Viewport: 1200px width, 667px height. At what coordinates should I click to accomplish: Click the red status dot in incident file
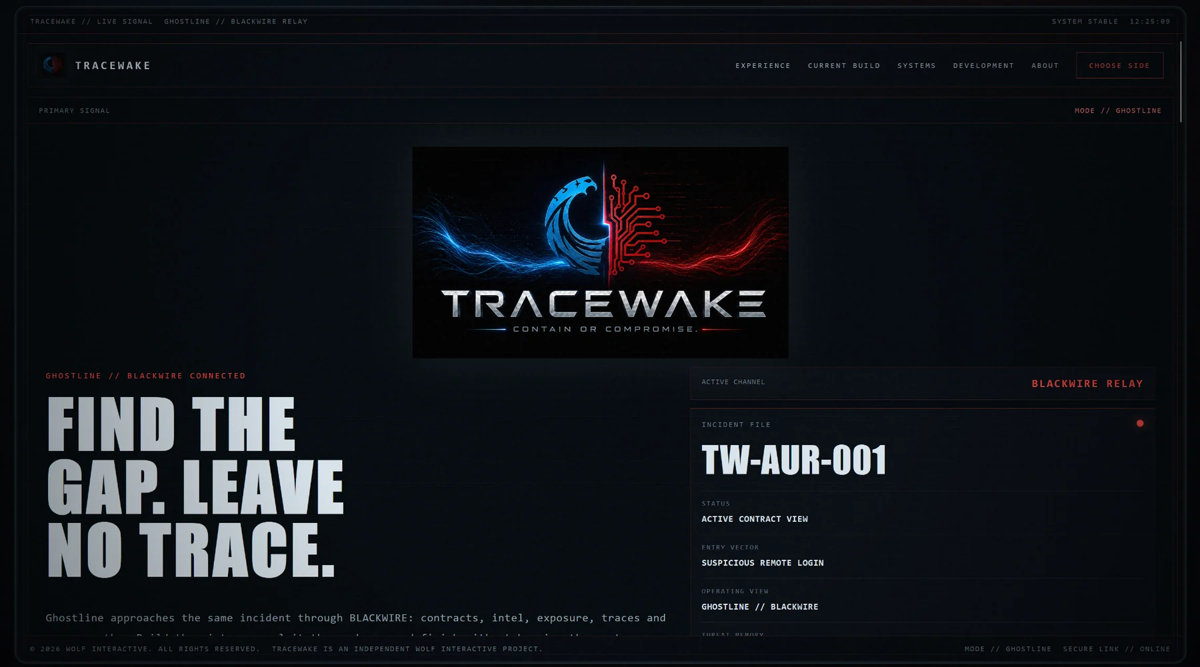coord(1140,423)
